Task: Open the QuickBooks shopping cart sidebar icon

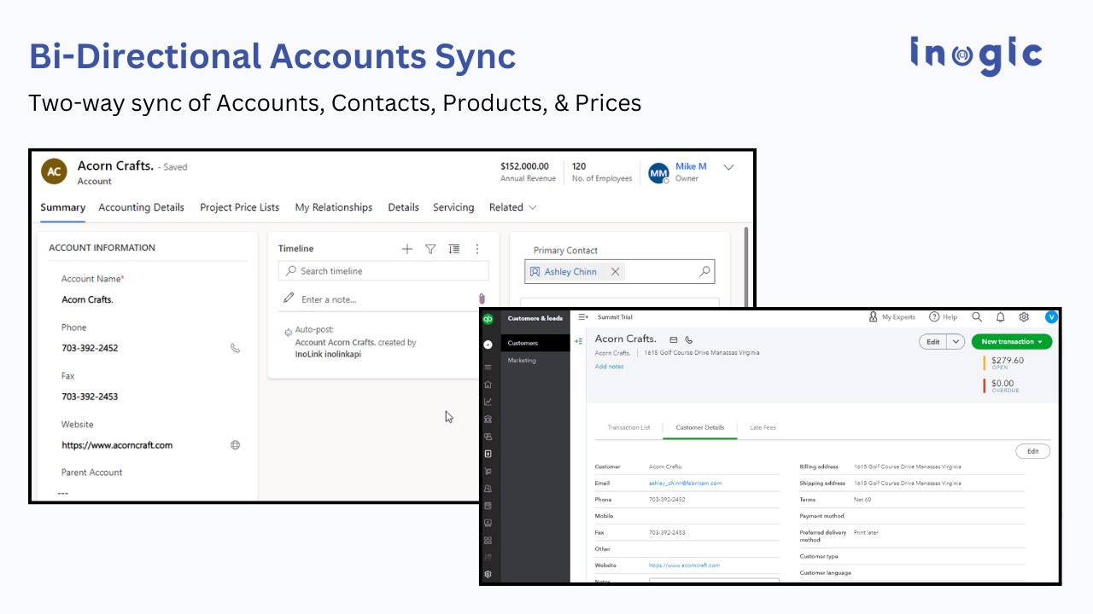Action: click(x=488, y=471)
